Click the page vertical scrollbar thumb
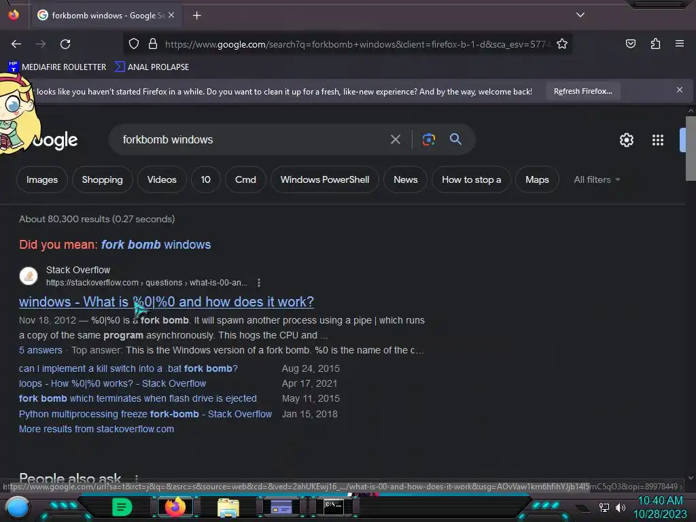 pyautogui.click(x=691, y=149)
